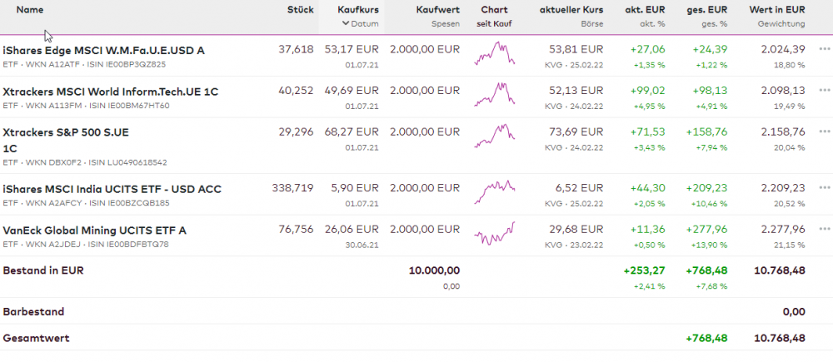Open iShares MSCI India UCITS ETF link

click(112, 189)
